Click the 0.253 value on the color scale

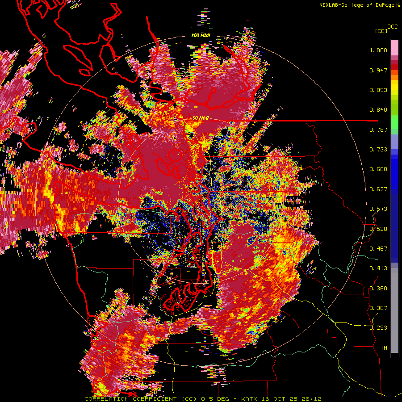pos(378,328)
